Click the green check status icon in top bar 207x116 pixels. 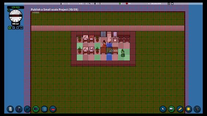coord(120,4)
